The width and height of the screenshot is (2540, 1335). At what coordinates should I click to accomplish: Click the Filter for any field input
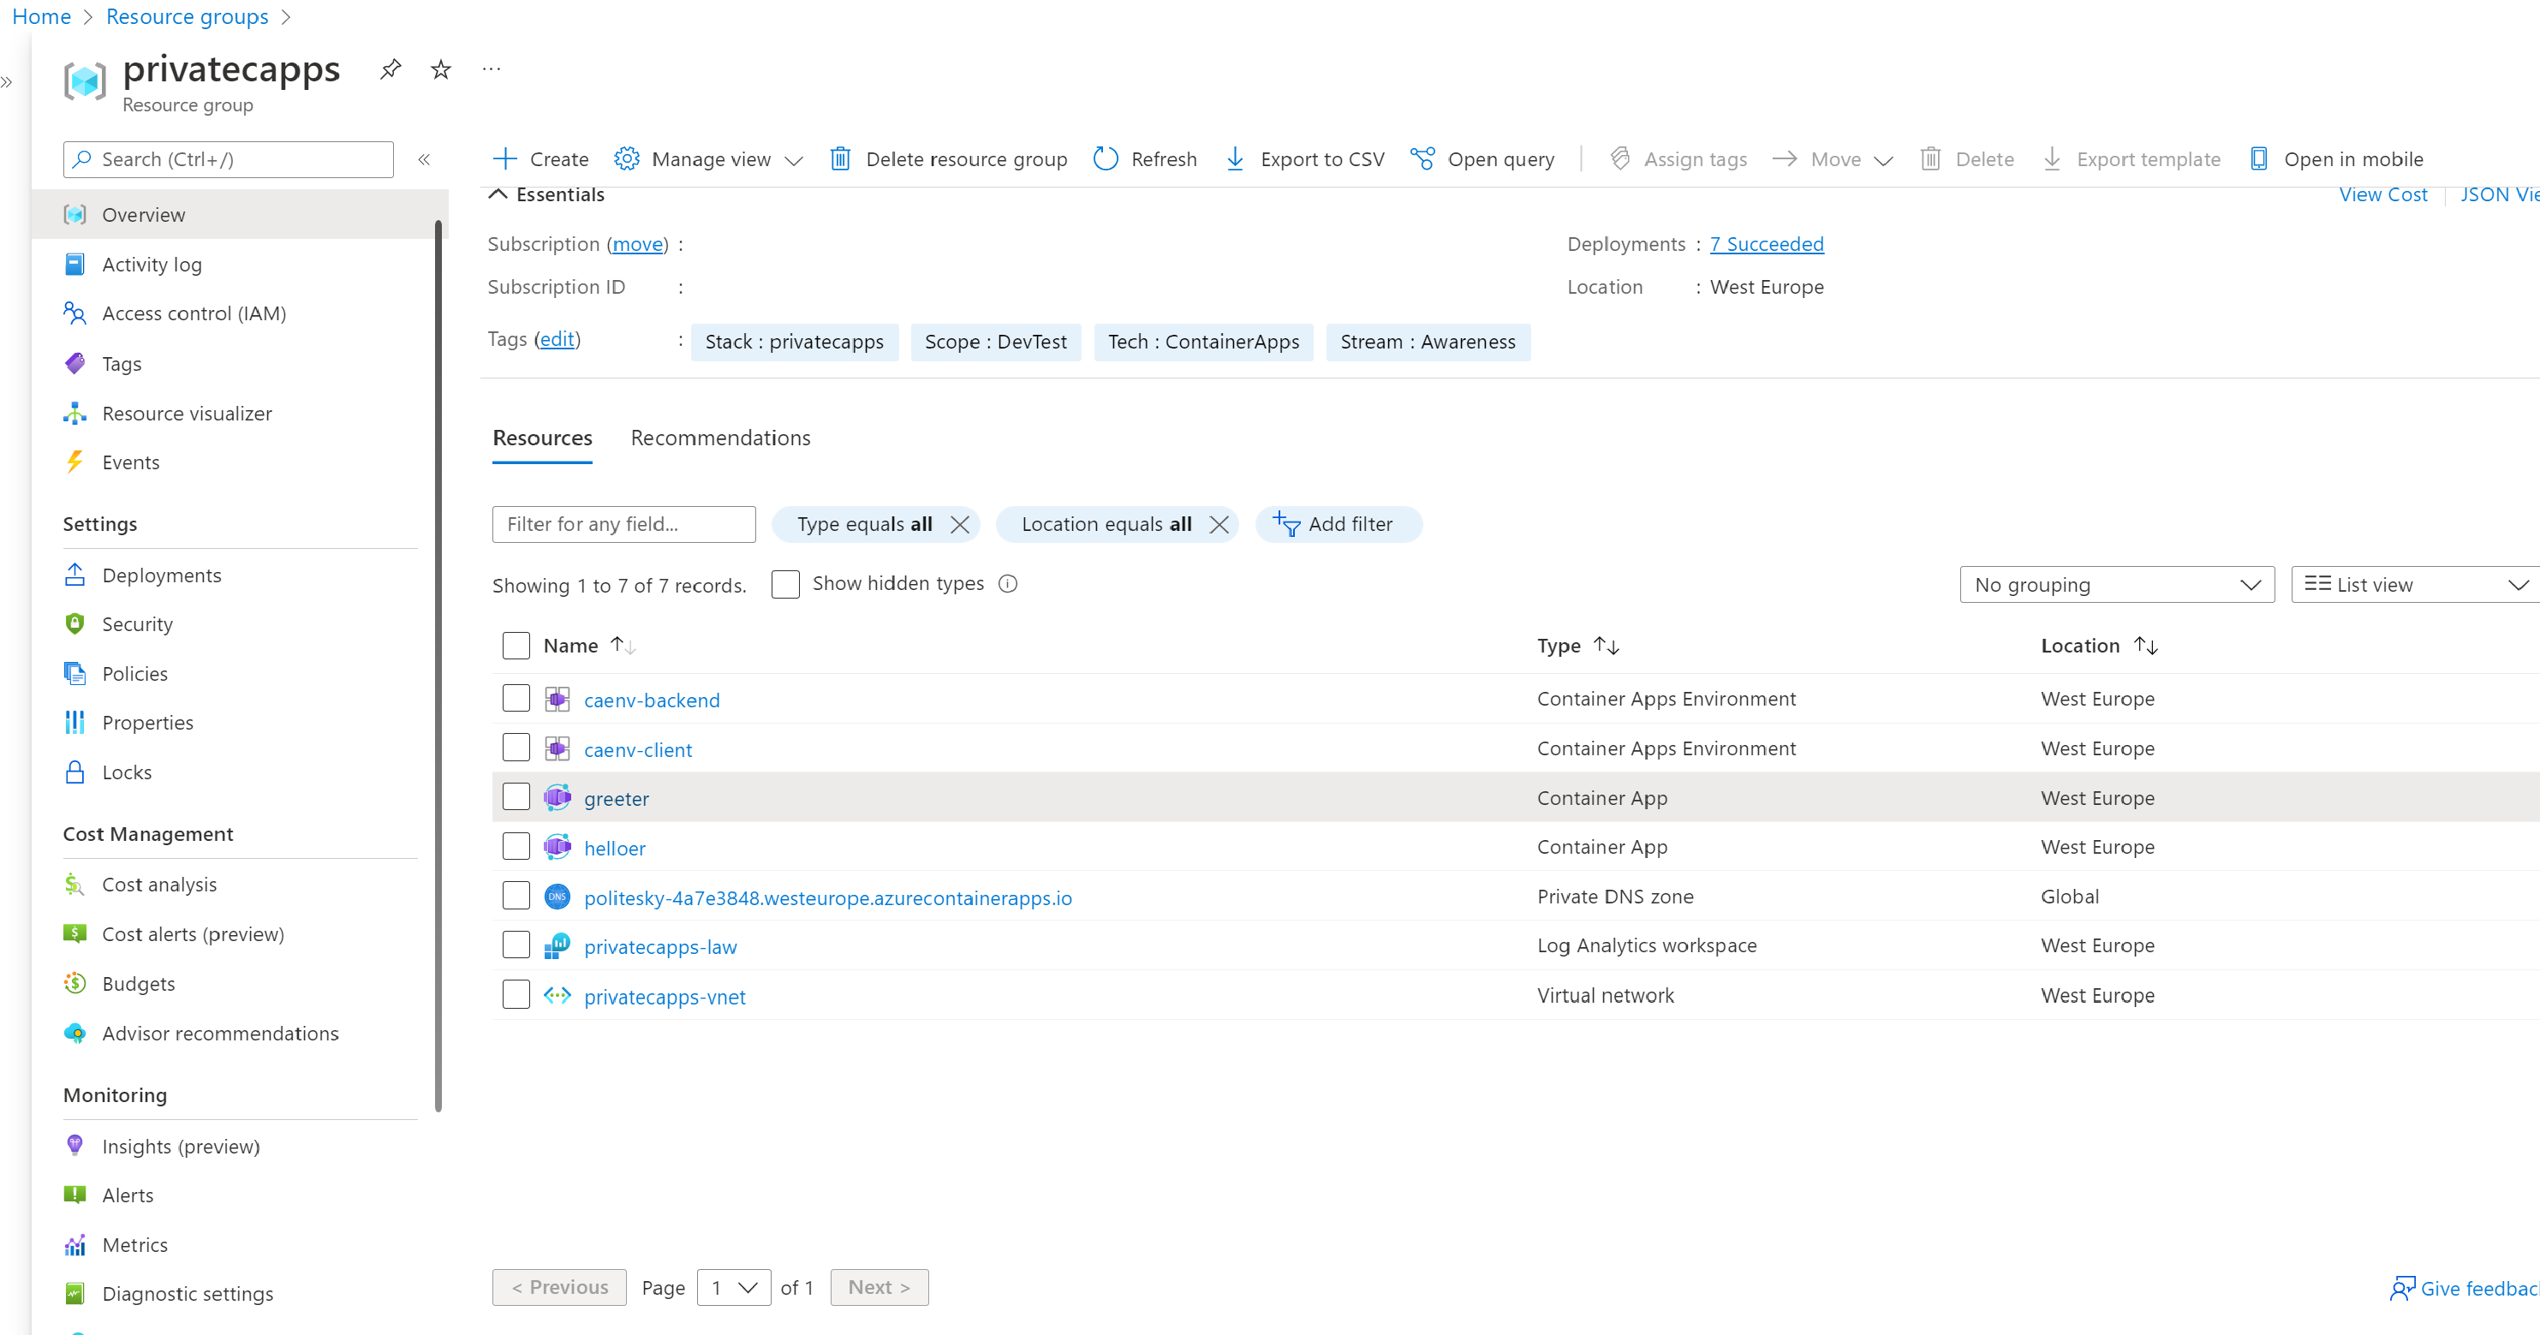[623, 525]
